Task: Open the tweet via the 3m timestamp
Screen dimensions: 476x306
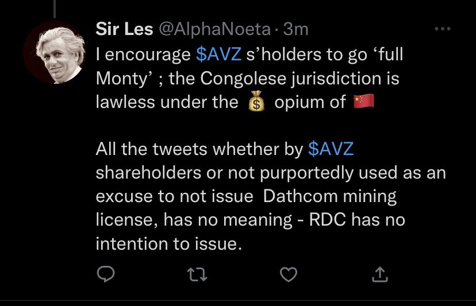Action: (x=298, y=29)
